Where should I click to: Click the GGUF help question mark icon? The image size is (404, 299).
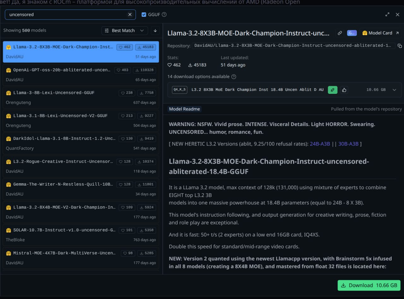pos(164,15)
